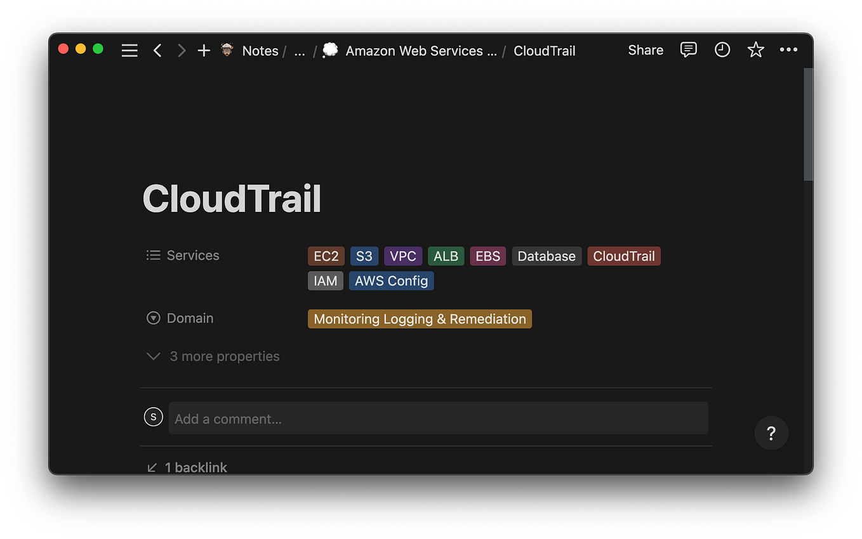The width and height of the screenshot is (862, 539).
Task: Click the vertical scrollbar thumb
Action: (808, 124)
